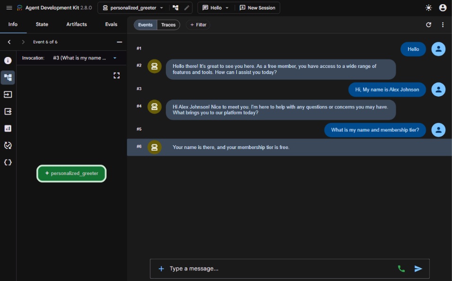Expand the graph to fullscreen
Image resolution: width=452 pixels, height=281 pixels.
(117, 75)
